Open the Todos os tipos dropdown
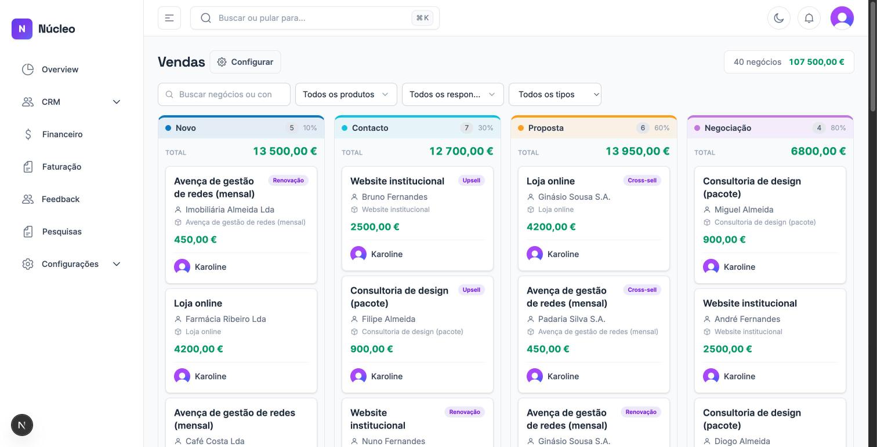877x447 pixels. (555, 94)
